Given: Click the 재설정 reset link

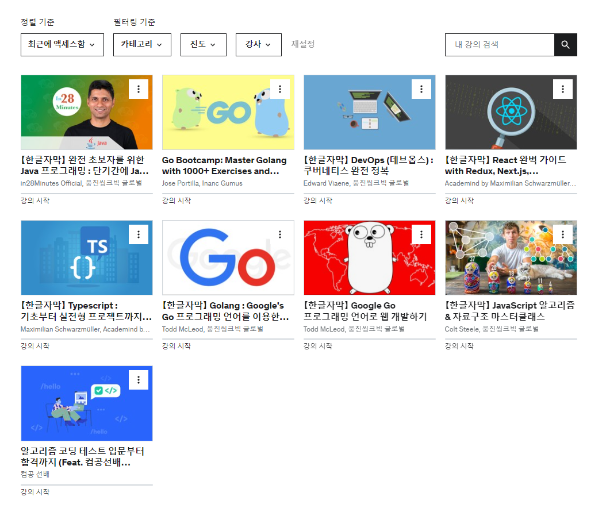Looking at the screenshot, I should [x=303, y=44].
